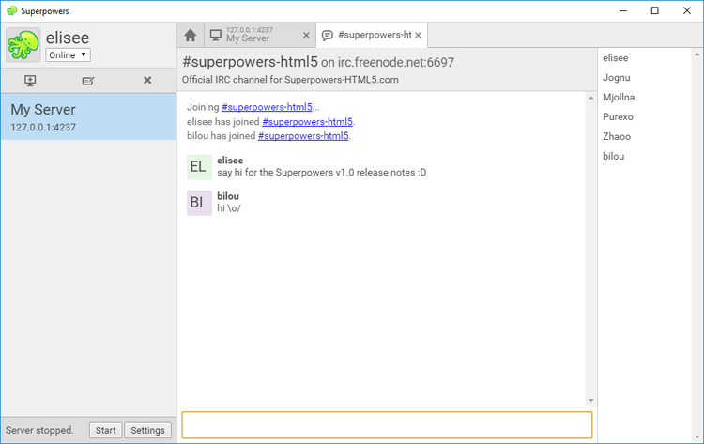The width and height of the screenshot is (704, 444).
Task: Switch to the My Server tab
Action: coord(260,35)
